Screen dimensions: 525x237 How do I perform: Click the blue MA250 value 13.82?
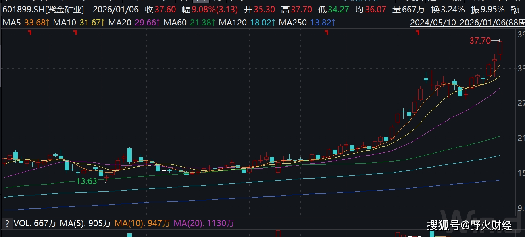click(x=323, y=23)
